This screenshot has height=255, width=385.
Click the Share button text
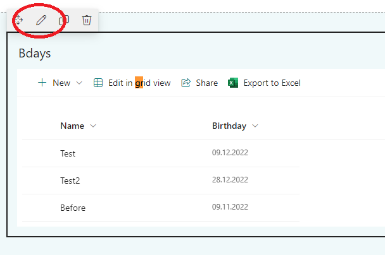click(206, 83)
